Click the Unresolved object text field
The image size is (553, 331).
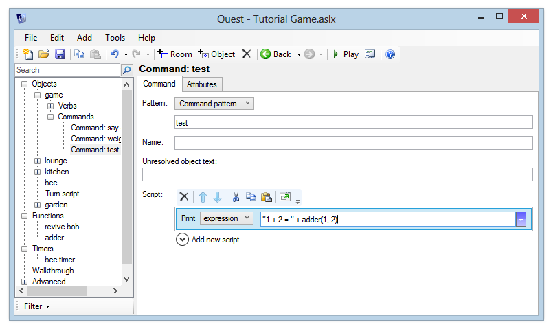click(x=337, y=174)
